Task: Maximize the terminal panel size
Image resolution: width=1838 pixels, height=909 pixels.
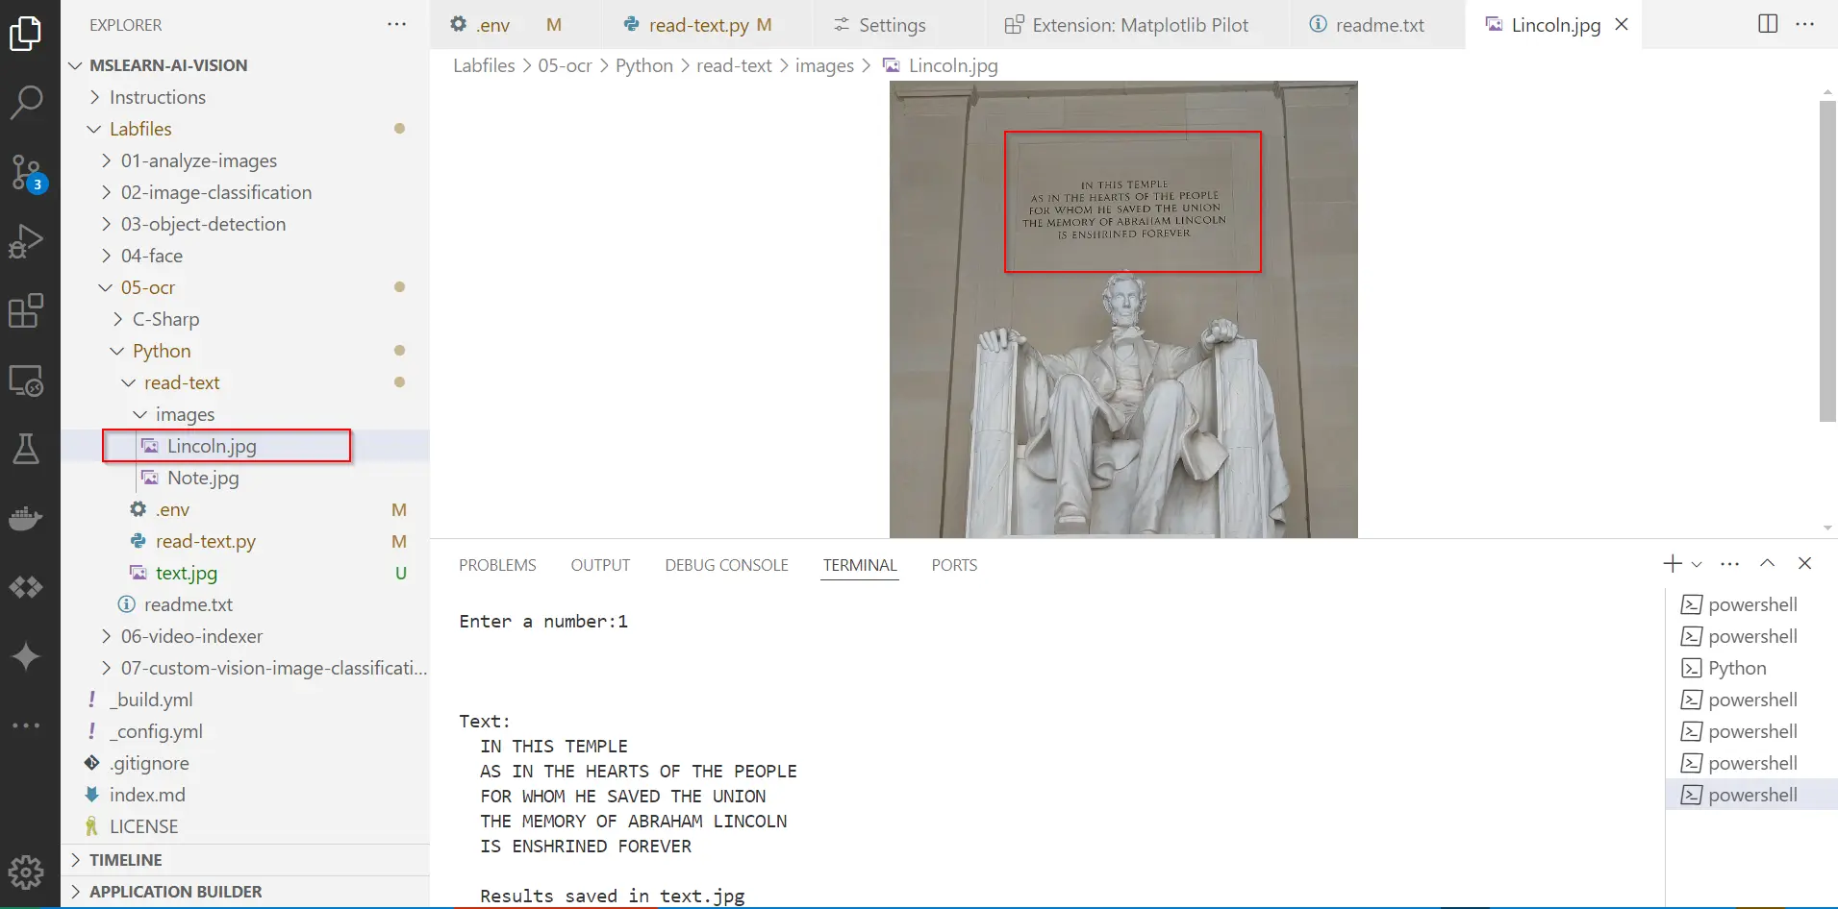Action: click(x=1767, y=564)
